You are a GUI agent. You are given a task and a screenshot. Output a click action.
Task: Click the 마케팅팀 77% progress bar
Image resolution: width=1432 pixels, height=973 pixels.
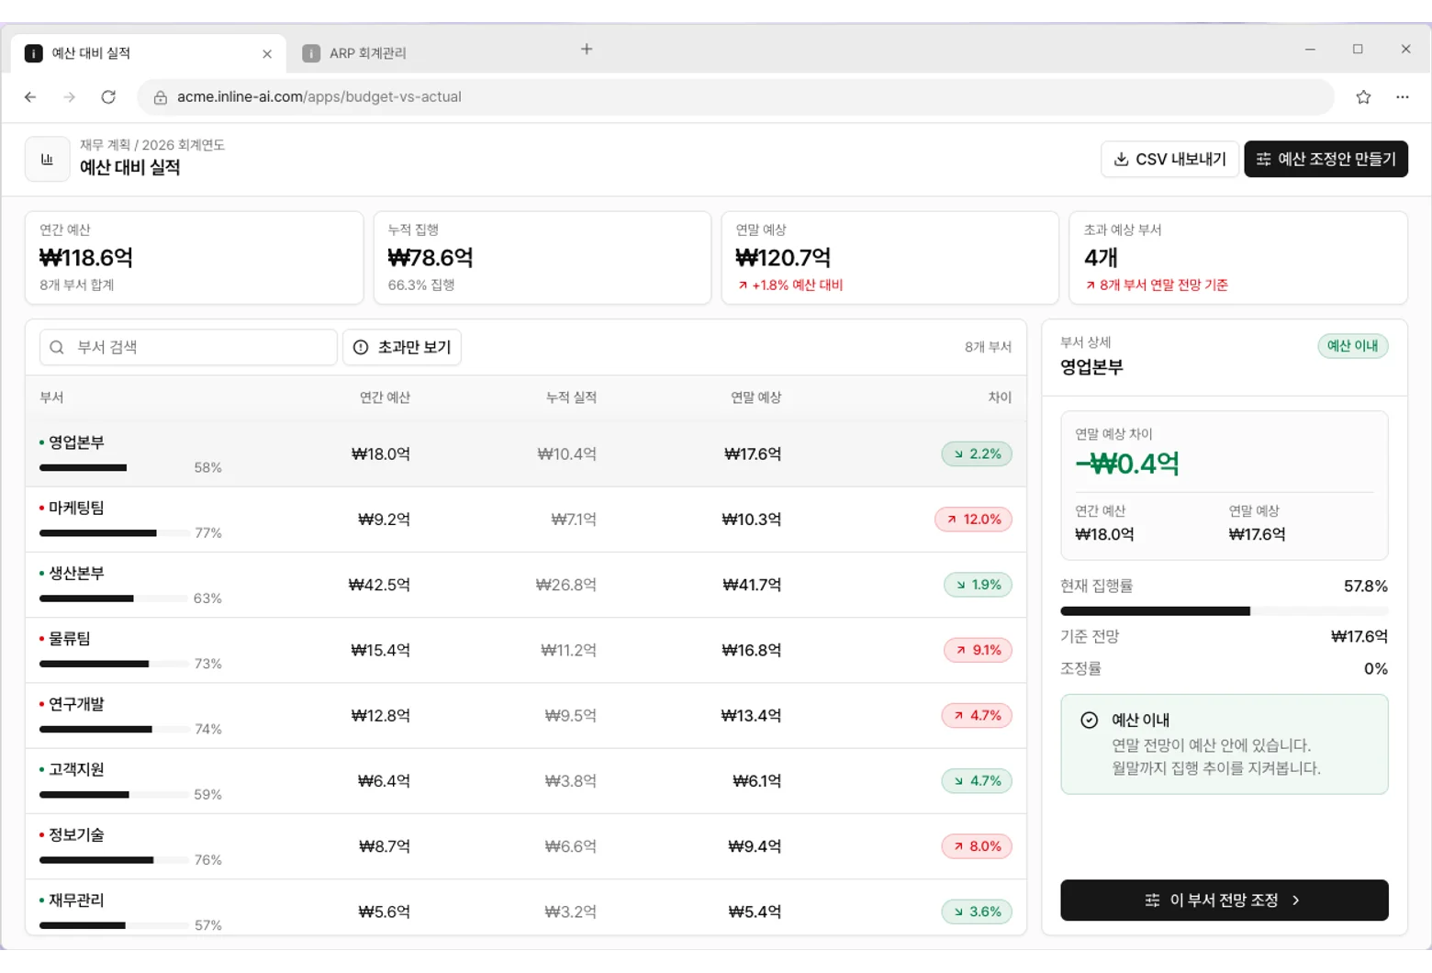[x=113, y=533]
